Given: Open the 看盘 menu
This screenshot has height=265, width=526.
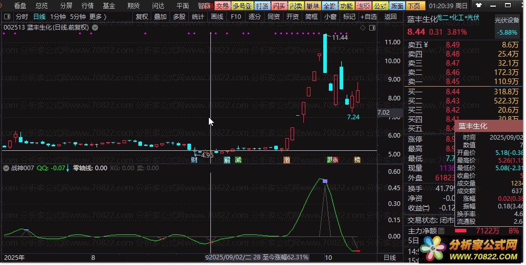Looking at the screenshot, I should [20, 6].
